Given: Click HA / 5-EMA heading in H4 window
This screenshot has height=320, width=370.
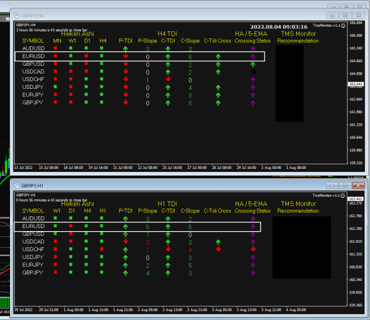Looking at the screenshot, I should pyautogui.click(x=251, y=34).
